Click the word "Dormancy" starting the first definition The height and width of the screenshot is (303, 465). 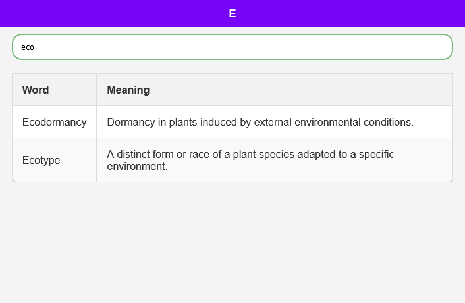pos(130,122)
